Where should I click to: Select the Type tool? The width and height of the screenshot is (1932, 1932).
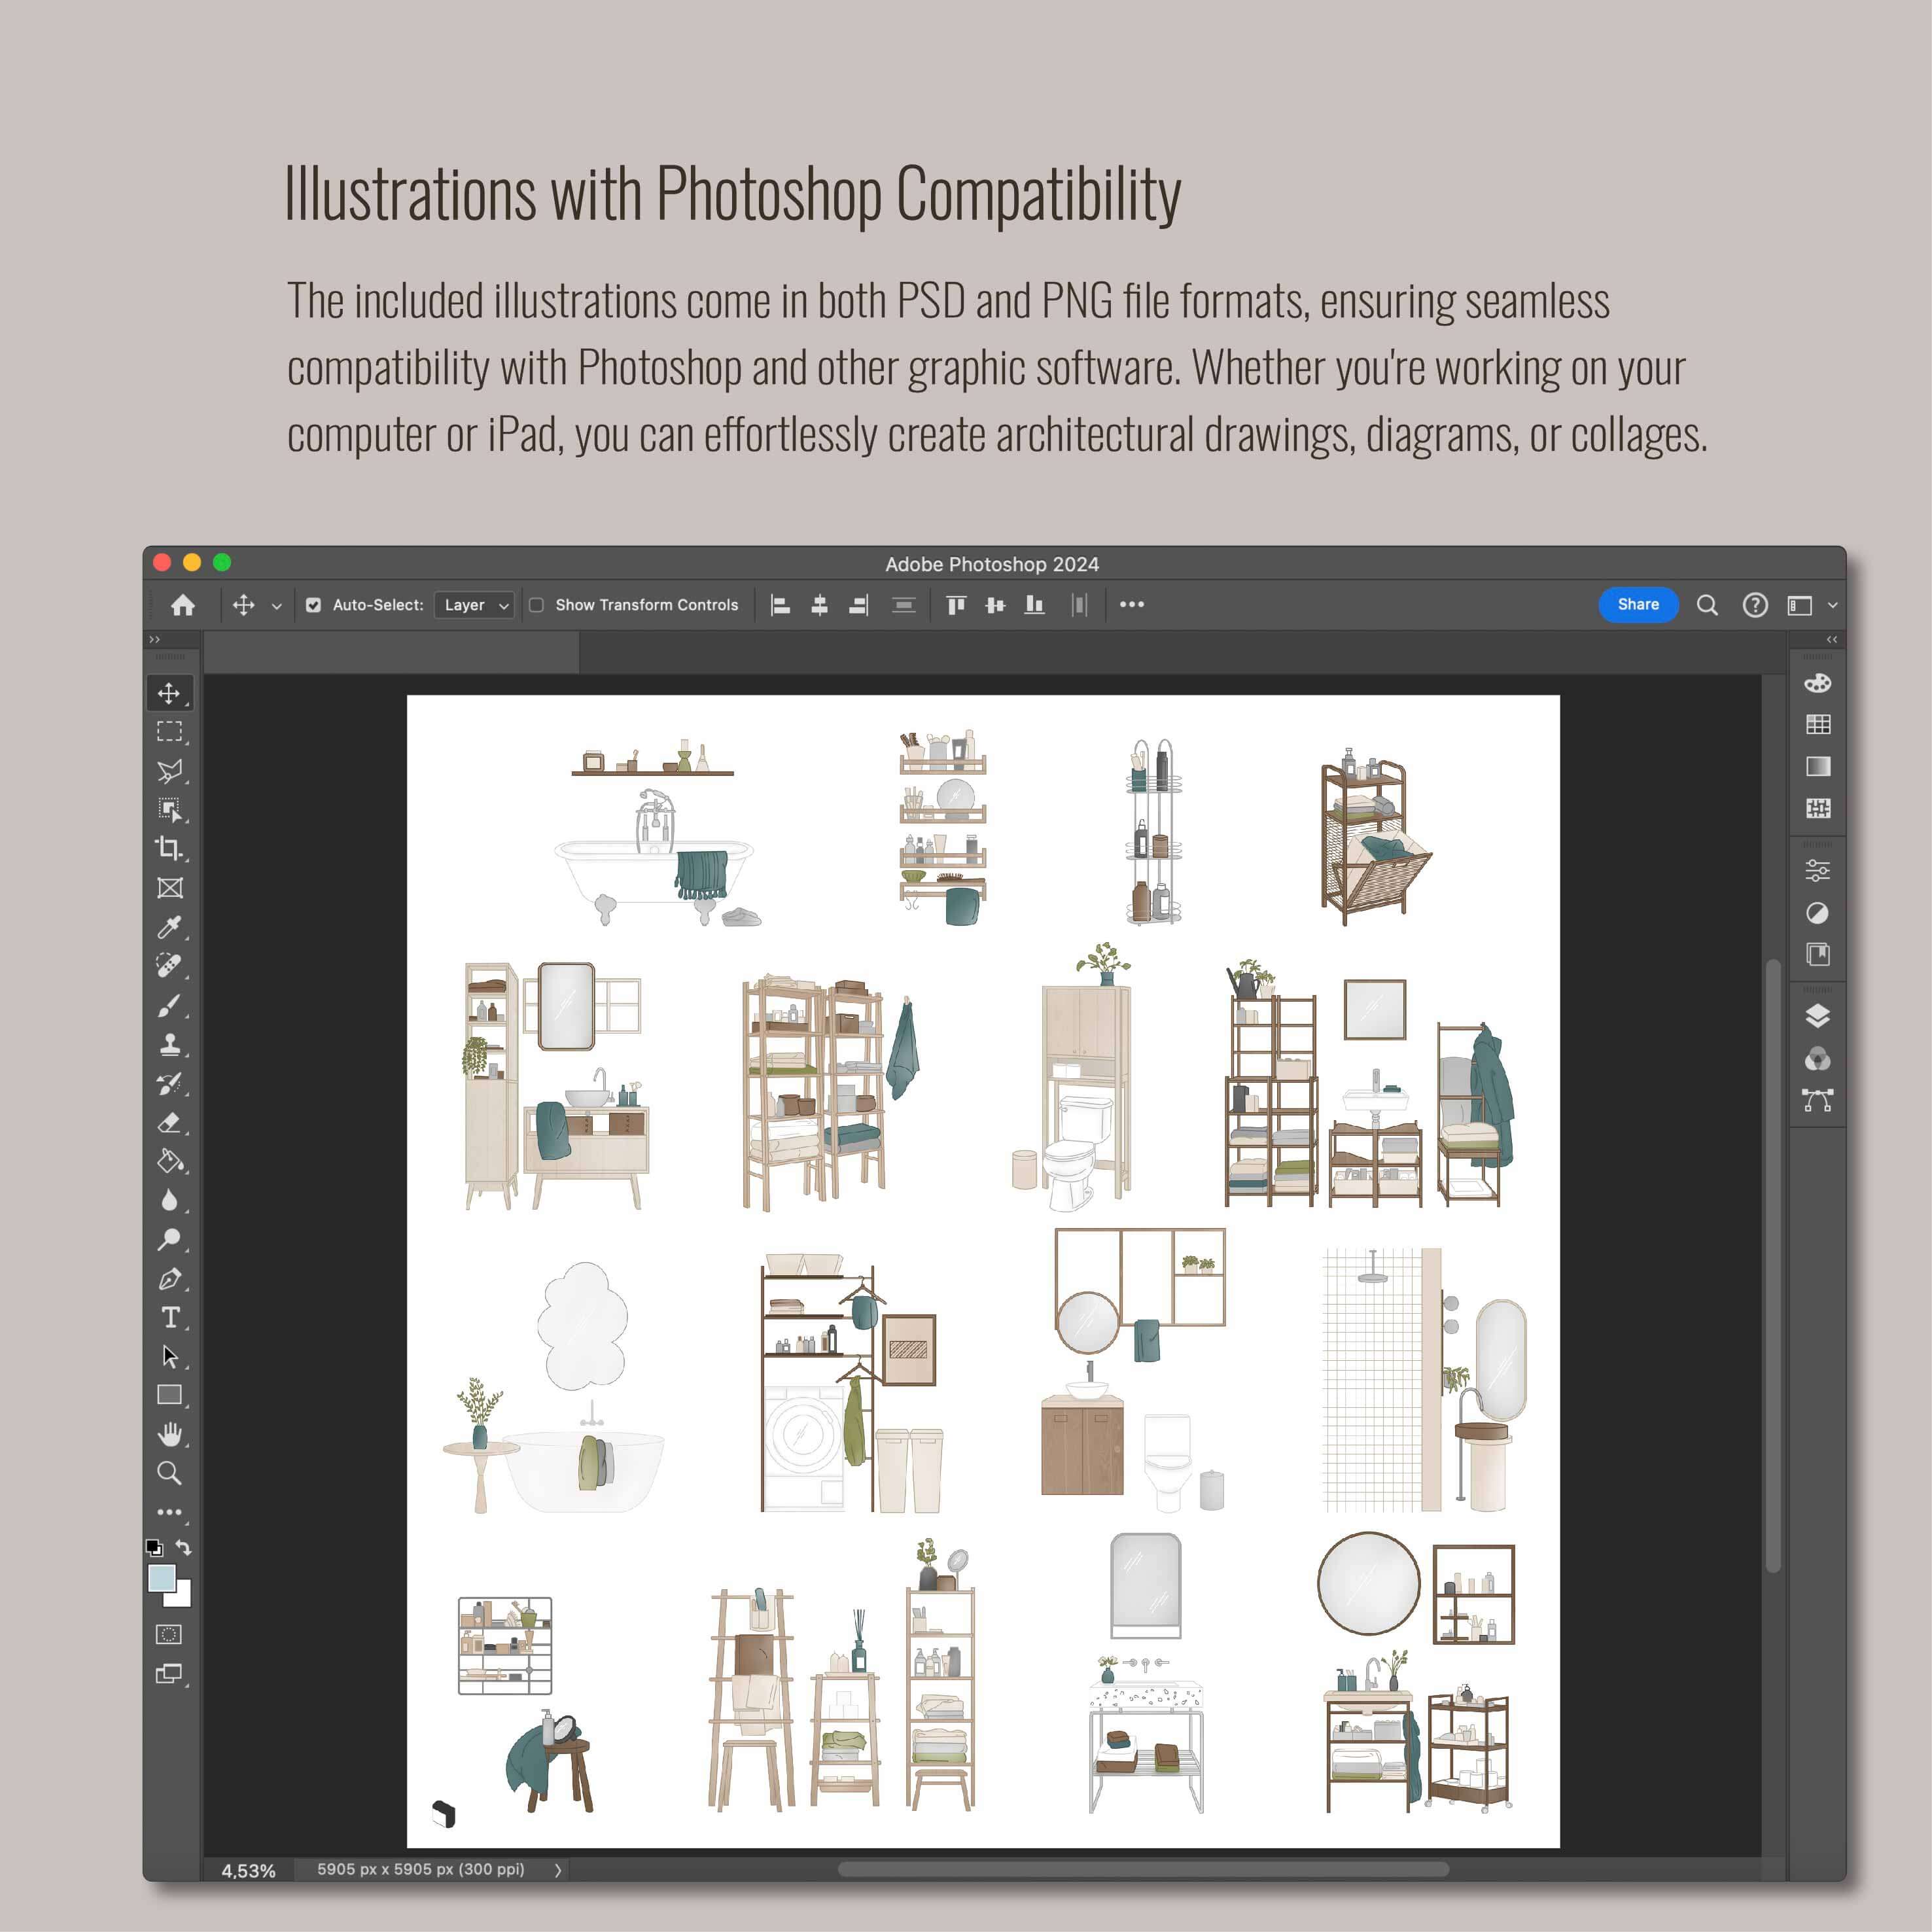pos(170,1318)
